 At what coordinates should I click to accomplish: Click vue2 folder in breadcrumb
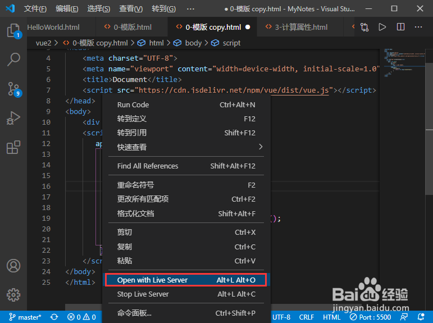44,43
